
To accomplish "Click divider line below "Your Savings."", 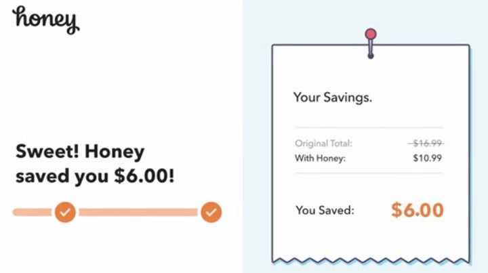I will (x=369, y=127).
